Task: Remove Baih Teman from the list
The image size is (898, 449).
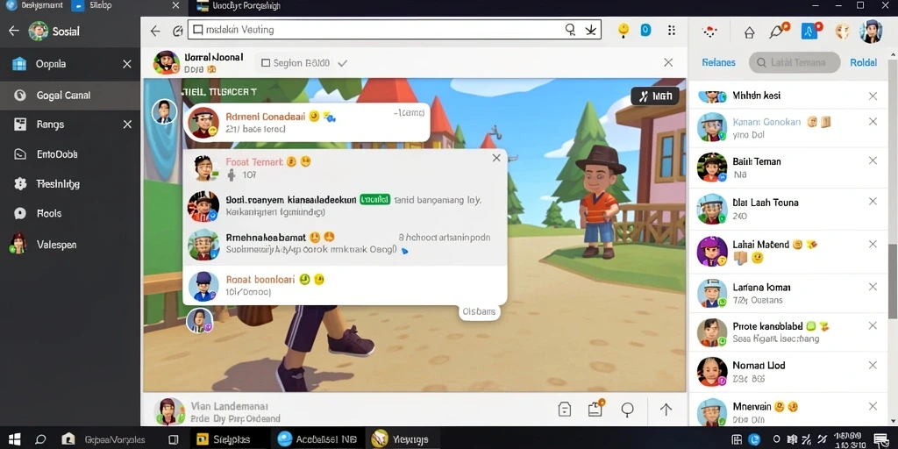Action: click(873, 160)
